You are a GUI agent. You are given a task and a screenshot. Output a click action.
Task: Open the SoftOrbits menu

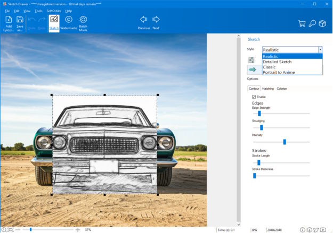54,11
